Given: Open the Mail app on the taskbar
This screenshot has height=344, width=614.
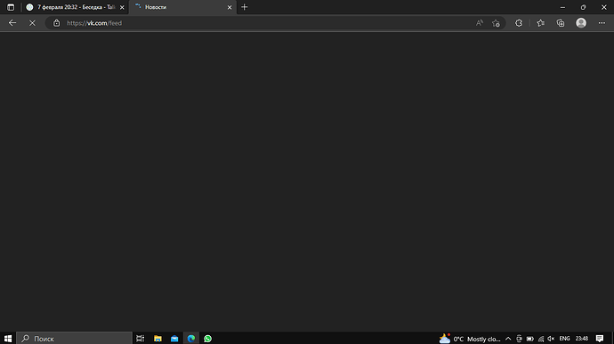Looking at the screenshot, I should tap(174, 339).
